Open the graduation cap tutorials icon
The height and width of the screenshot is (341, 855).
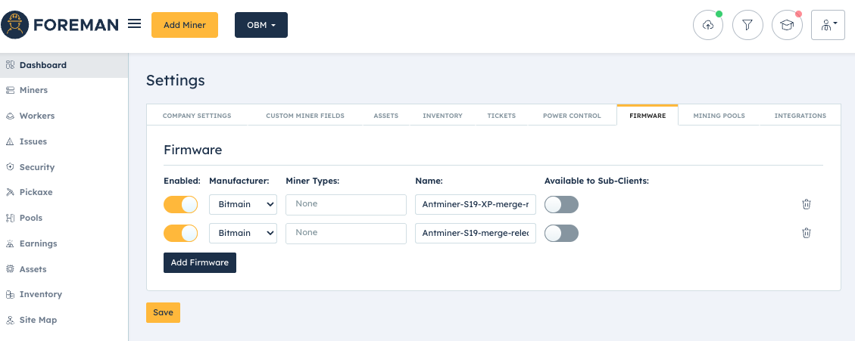[787, 25]
